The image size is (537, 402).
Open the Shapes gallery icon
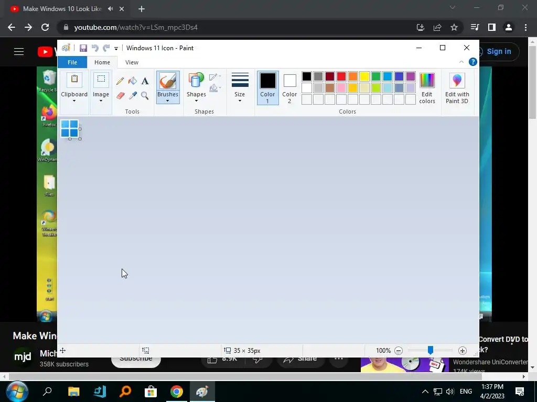pyautogui.click(x=196, y=81)
